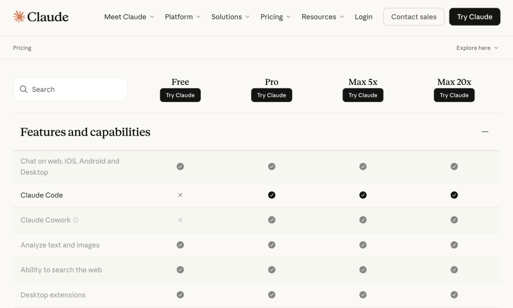Expand the Meet Claude menu
The height and width of the screenshot is (308, 513).
(x=129, y=17)
